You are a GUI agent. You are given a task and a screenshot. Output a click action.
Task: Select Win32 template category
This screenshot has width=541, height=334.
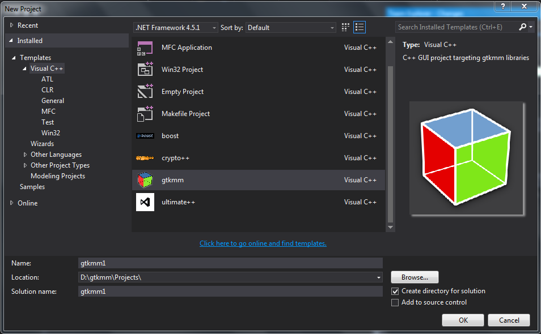pos(50,133)
